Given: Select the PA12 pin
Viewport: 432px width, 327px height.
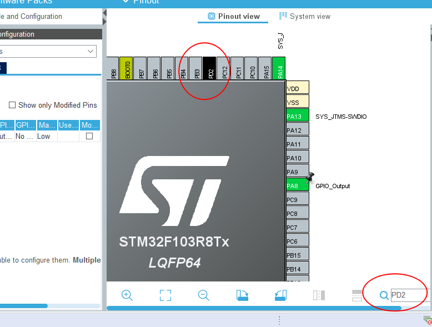Looking at the screenshot, I should tap(298, 129).
